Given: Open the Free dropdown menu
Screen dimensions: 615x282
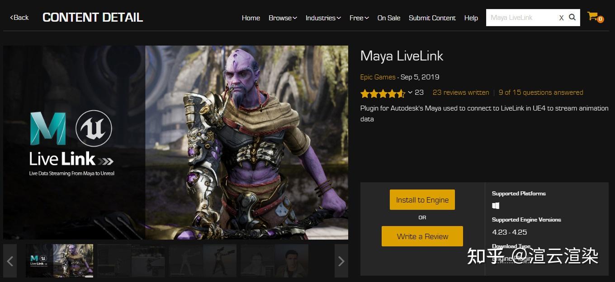Looking at the screenshot, I should 359,18.
